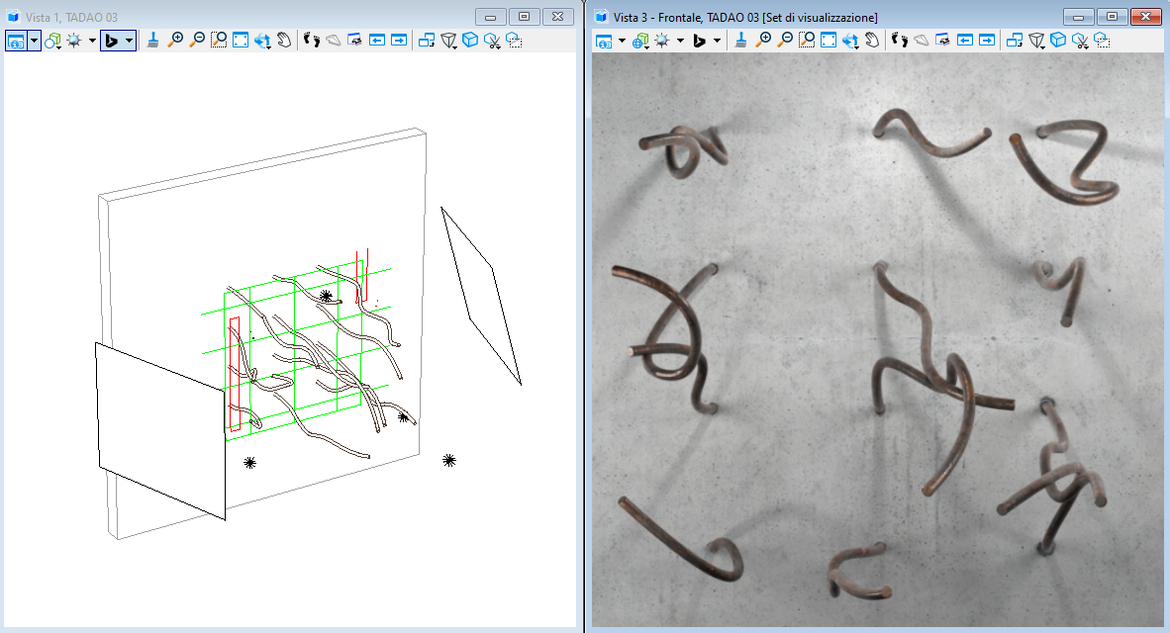The width and height of the screenshot is (1170, 633).
Task: Expand Bing Maps dropdown arrow in Vista 1
Action: [x=129, y=41]
